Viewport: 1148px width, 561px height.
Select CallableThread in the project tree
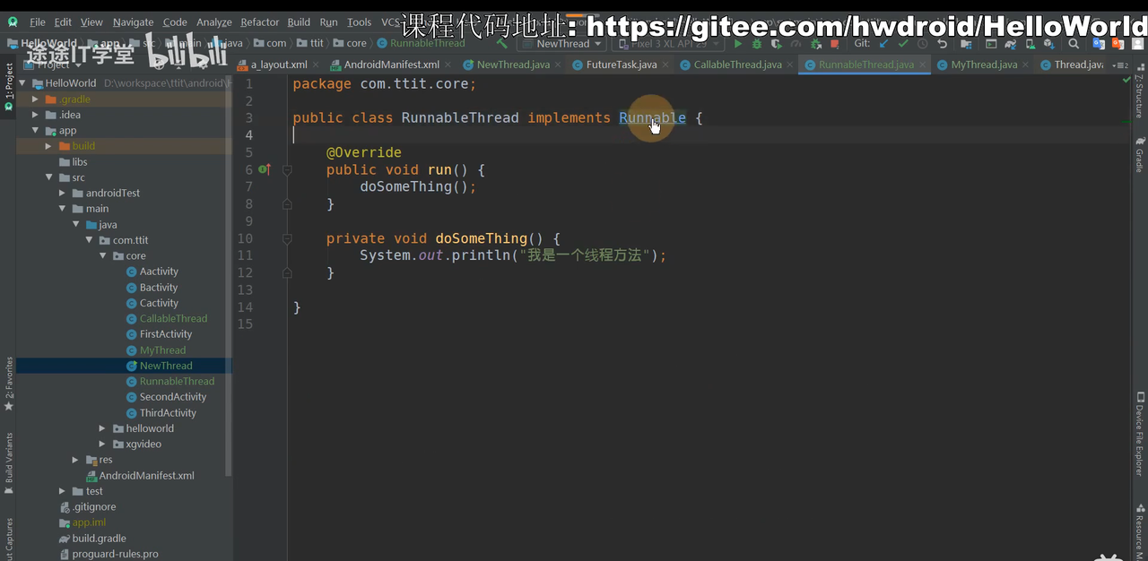pos(173,318)
